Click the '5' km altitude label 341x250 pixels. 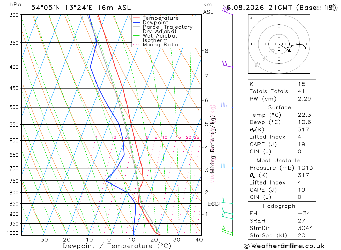tap(206, 124)
